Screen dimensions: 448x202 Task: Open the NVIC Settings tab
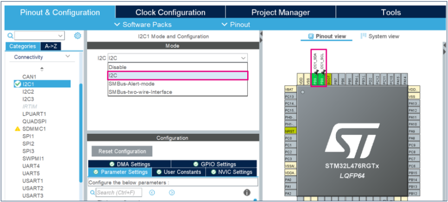click(x=231, y=172)
